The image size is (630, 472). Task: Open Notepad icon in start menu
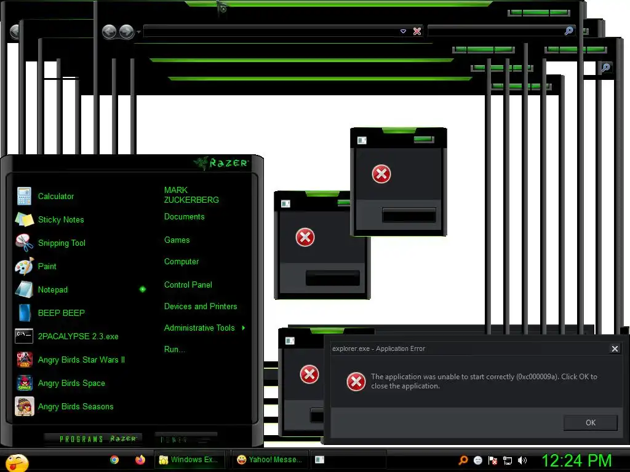click(x=24, y=289)
